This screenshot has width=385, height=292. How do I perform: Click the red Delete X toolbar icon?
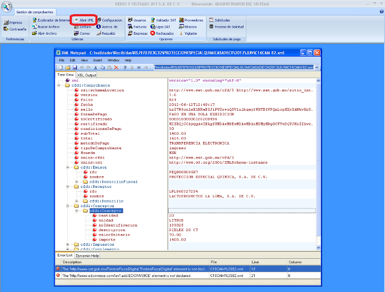click(116, 68)
